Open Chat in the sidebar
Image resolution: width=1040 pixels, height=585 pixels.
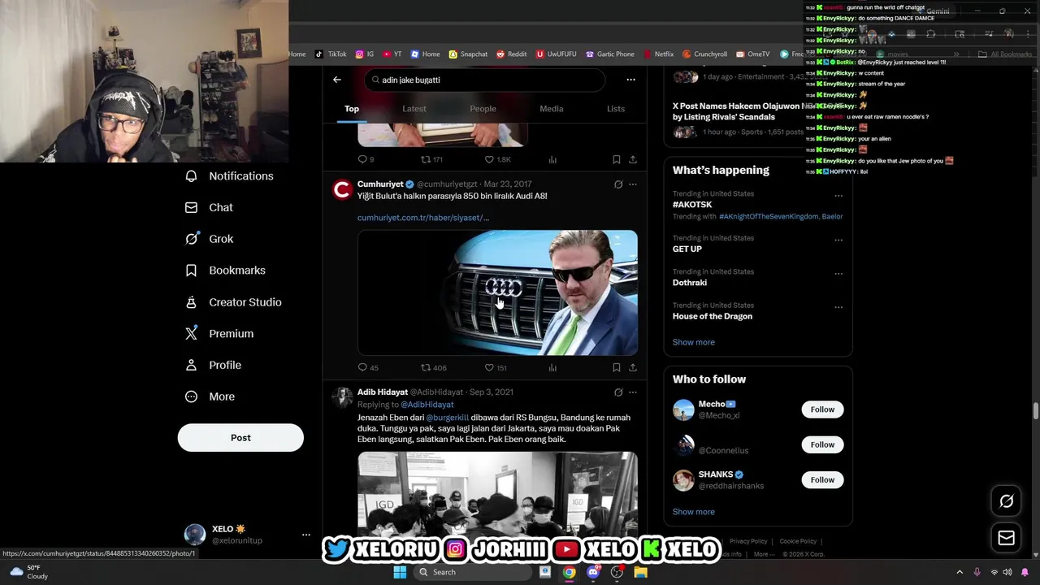coord(209,207)
